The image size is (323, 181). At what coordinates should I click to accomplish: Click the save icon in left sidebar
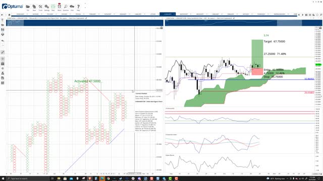click(x=3, y=30)
